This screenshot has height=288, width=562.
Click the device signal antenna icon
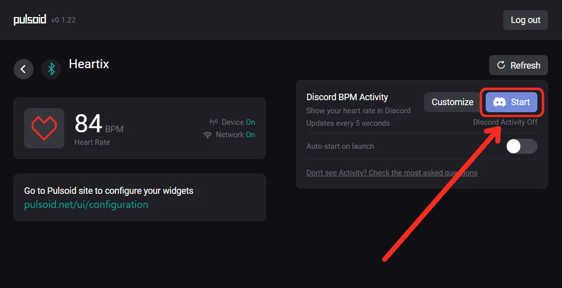(213, 122)
